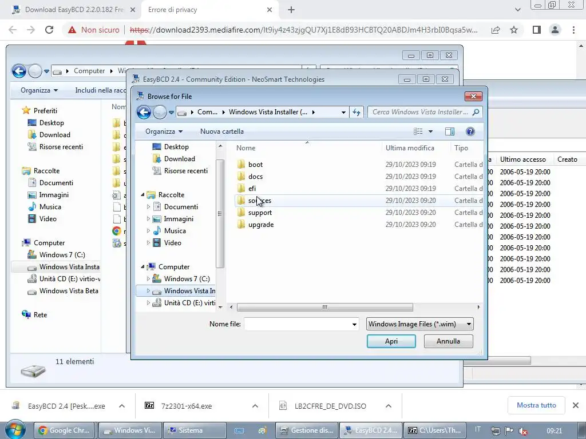Open LB2CFRE_DE_DVD.ISO download item

point(330,406)
